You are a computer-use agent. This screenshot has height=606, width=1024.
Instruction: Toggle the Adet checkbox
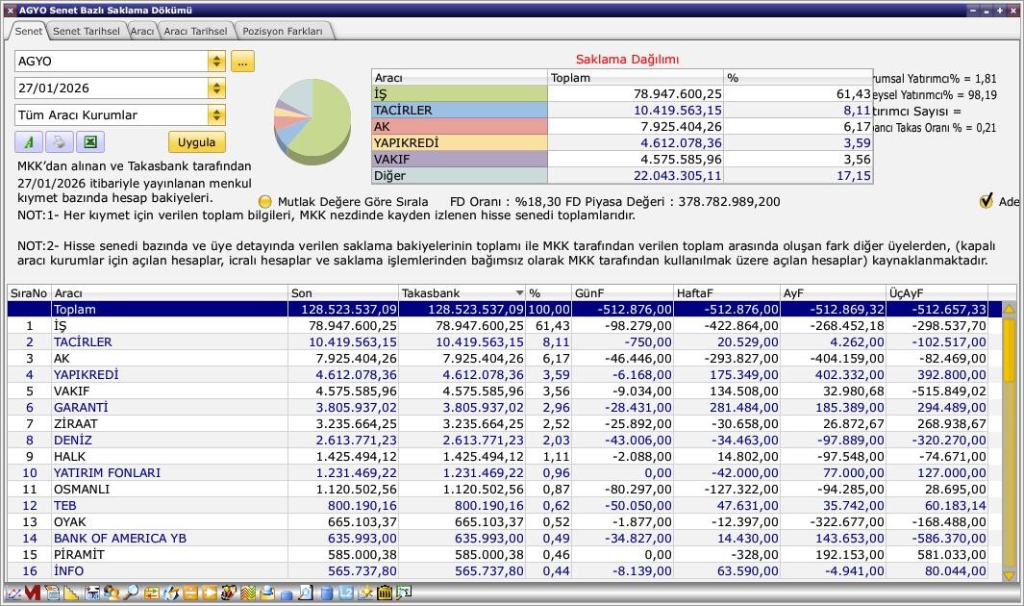pos(986,201)
